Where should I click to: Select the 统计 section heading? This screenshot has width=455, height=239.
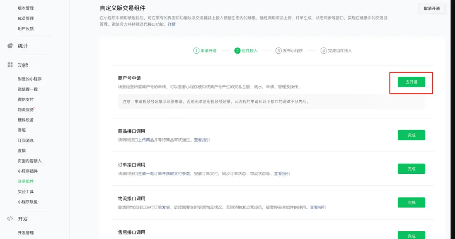pyautogui.click(x=23, y=46)
